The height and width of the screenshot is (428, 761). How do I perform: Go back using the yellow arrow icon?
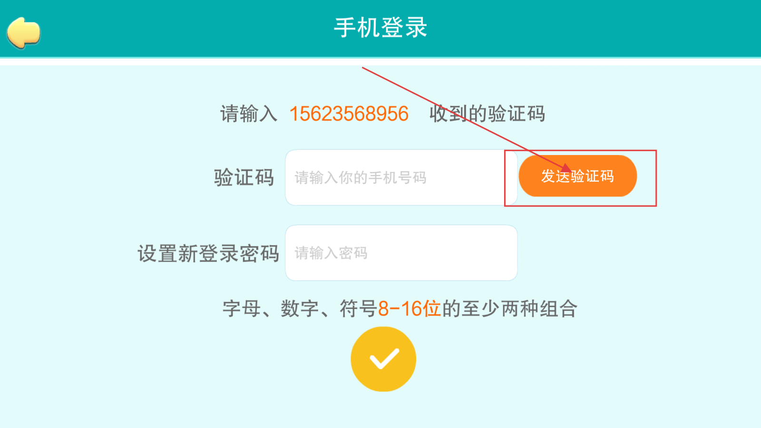click(x=23, y=32)
